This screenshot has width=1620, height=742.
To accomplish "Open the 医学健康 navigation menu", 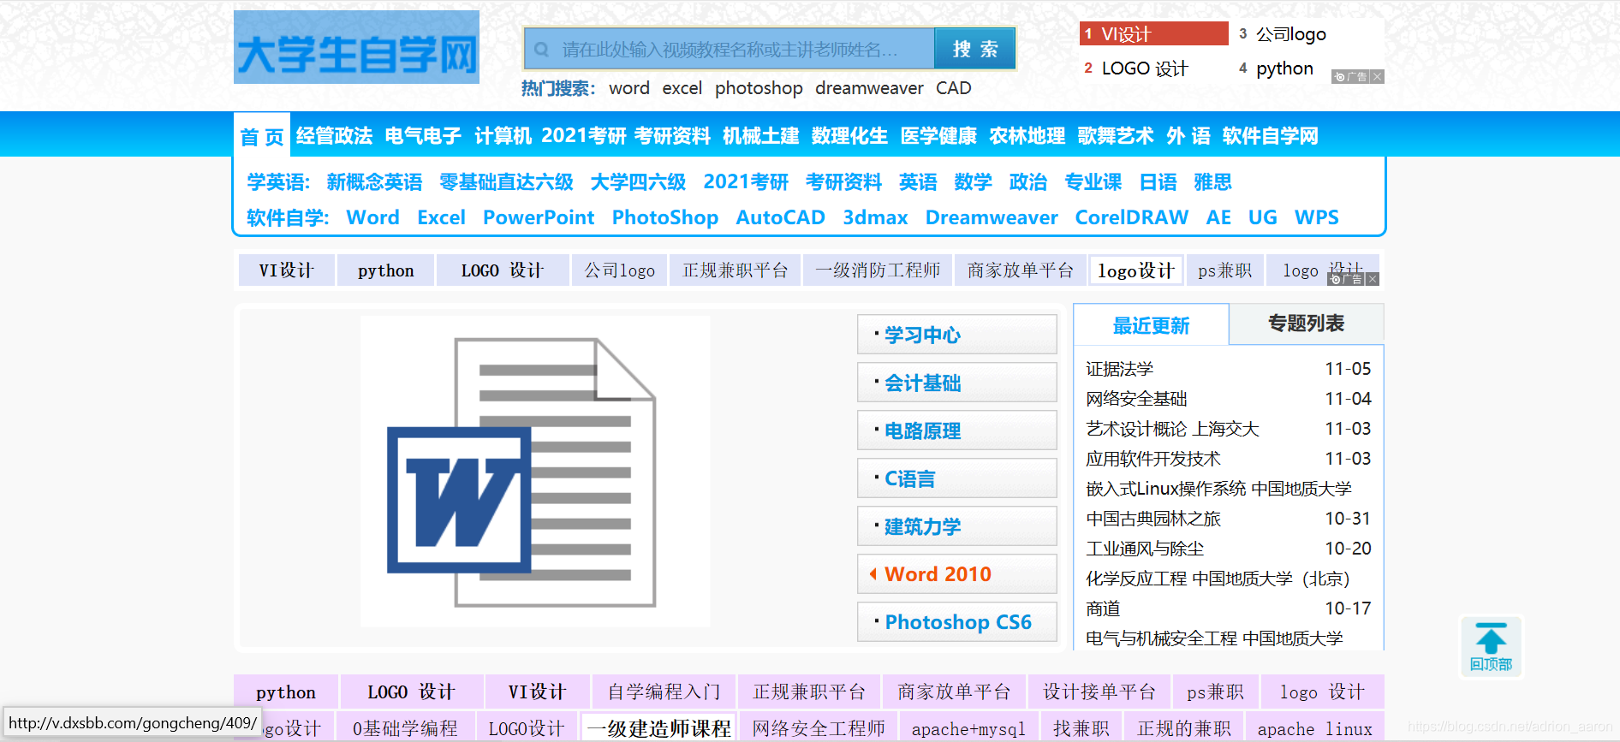I will pos(938,135).
